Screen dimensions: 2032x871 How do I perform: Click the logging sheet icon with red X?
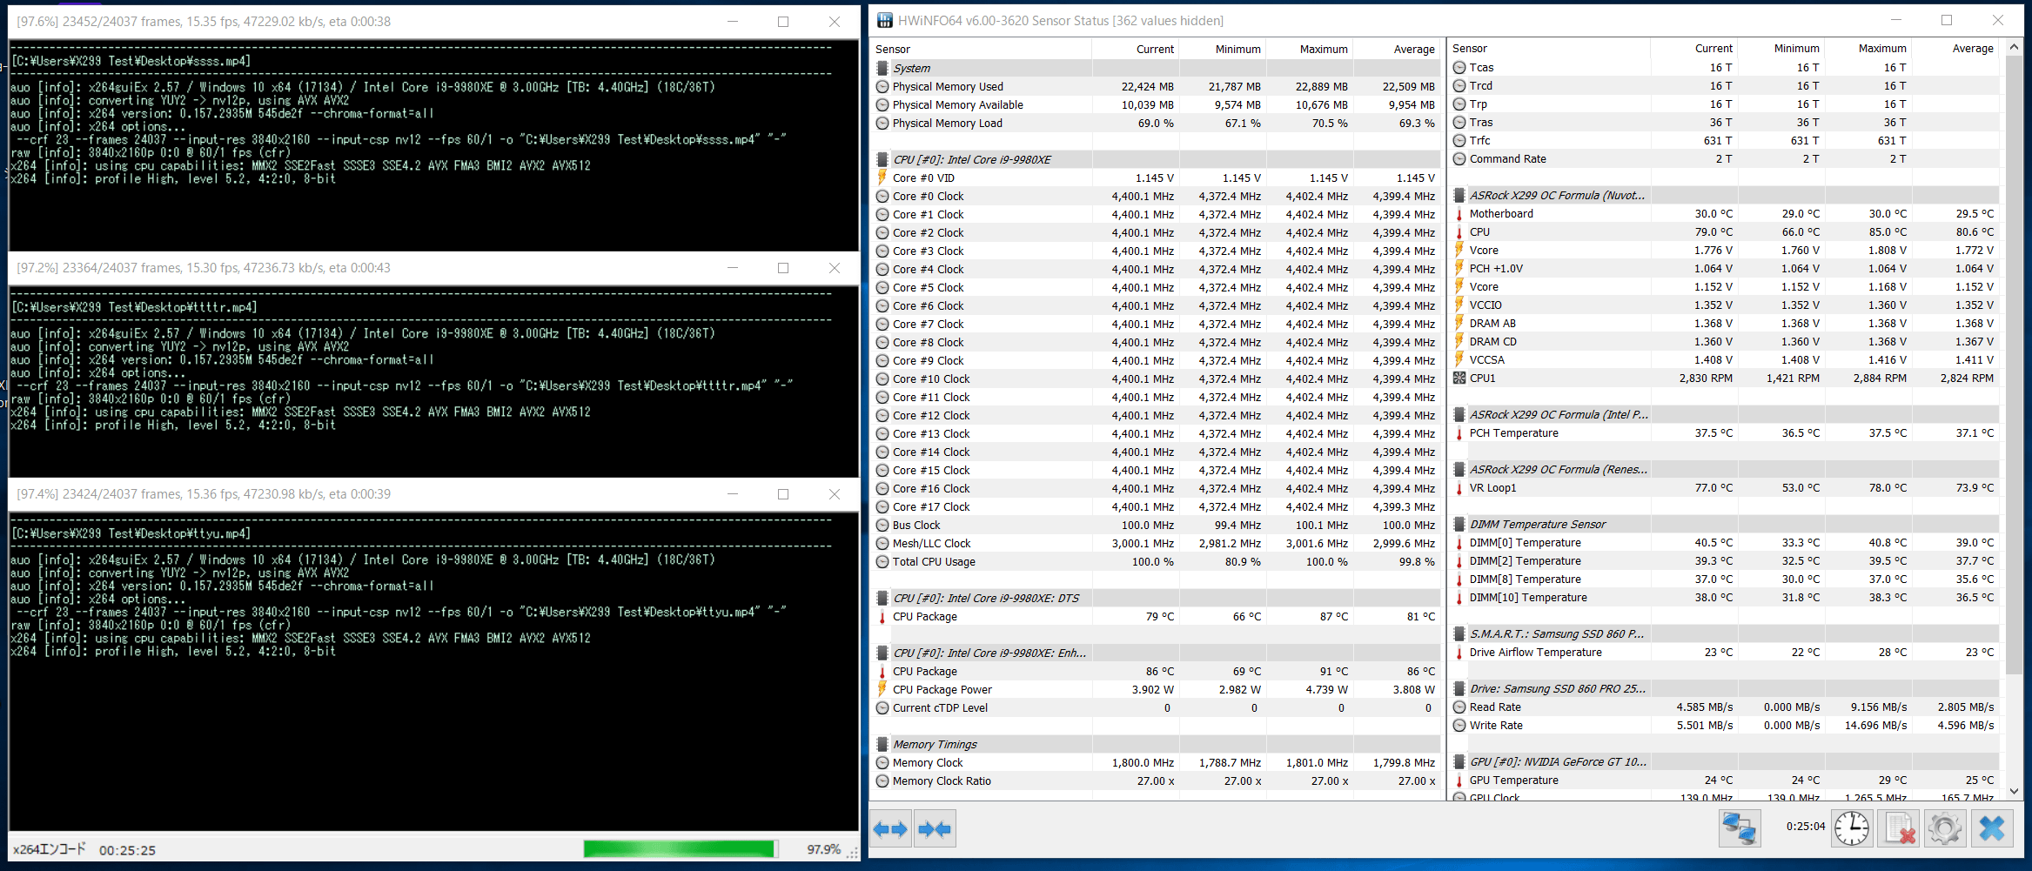point(1899,827)
